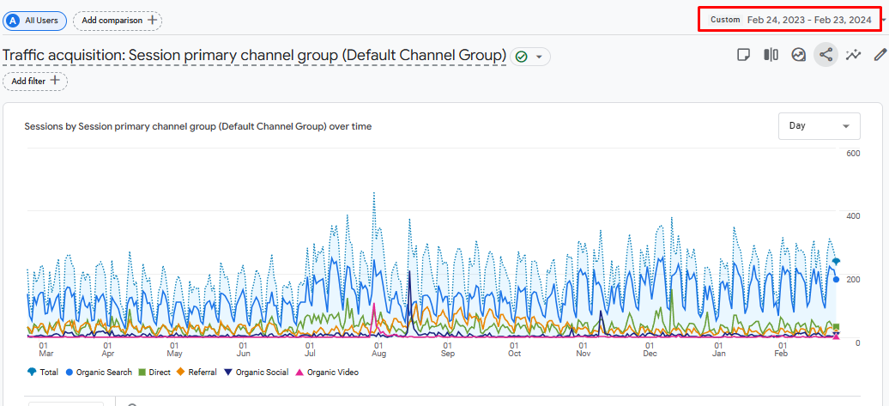This screenshot has width=889, height=406.
Task: Share this report via share icon
Action: coord(825,55)
